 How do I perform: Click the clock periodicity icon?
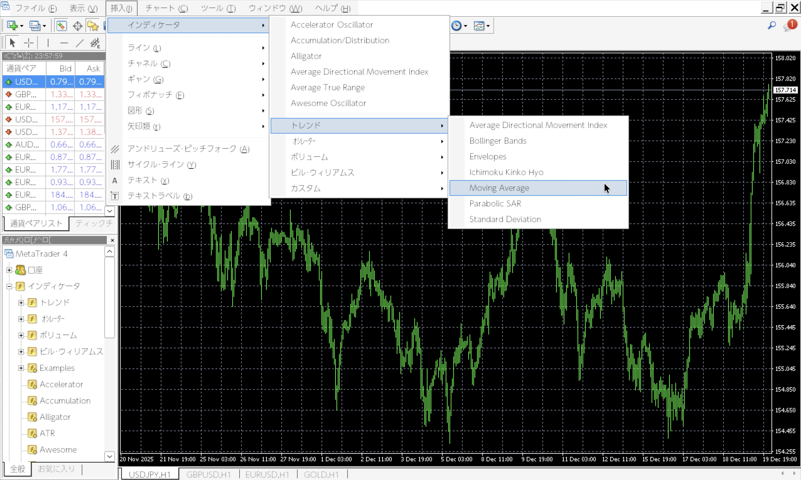pyautogui.click(x=456, y=25)
